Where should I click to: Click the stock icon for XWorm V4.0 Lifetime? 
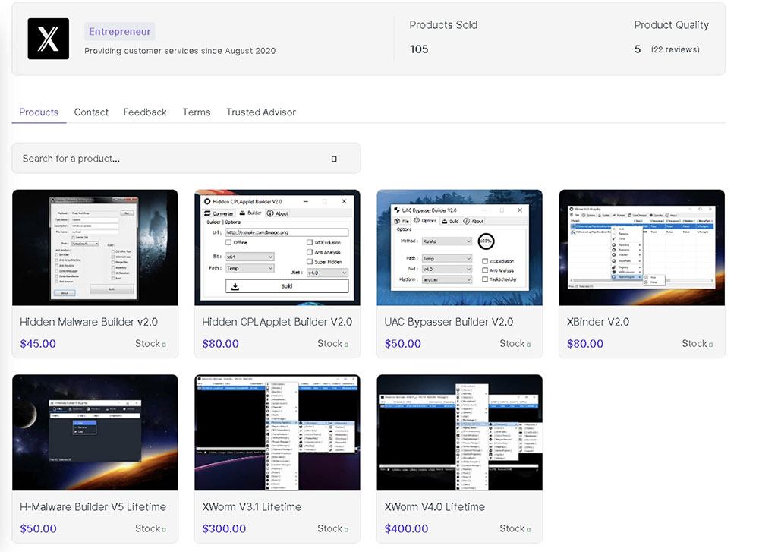(528, 529)
